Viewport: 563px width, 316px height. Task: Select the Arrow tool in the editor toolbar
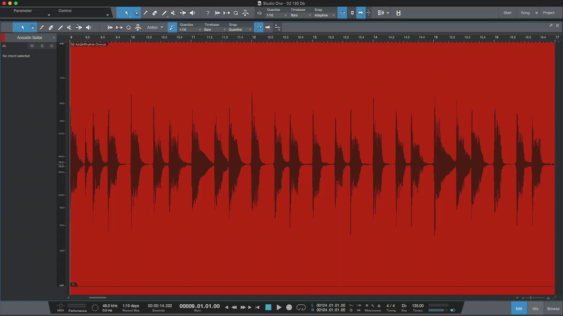[23, 28]
